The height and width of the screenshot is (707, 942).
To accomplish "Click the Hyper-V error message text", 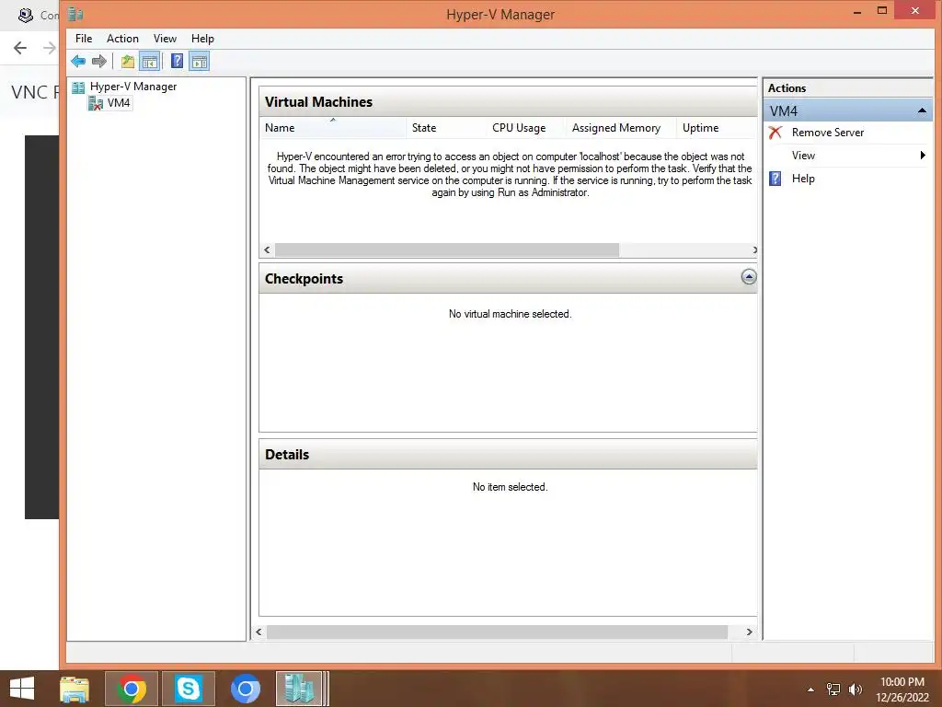I will click(510, 174).
